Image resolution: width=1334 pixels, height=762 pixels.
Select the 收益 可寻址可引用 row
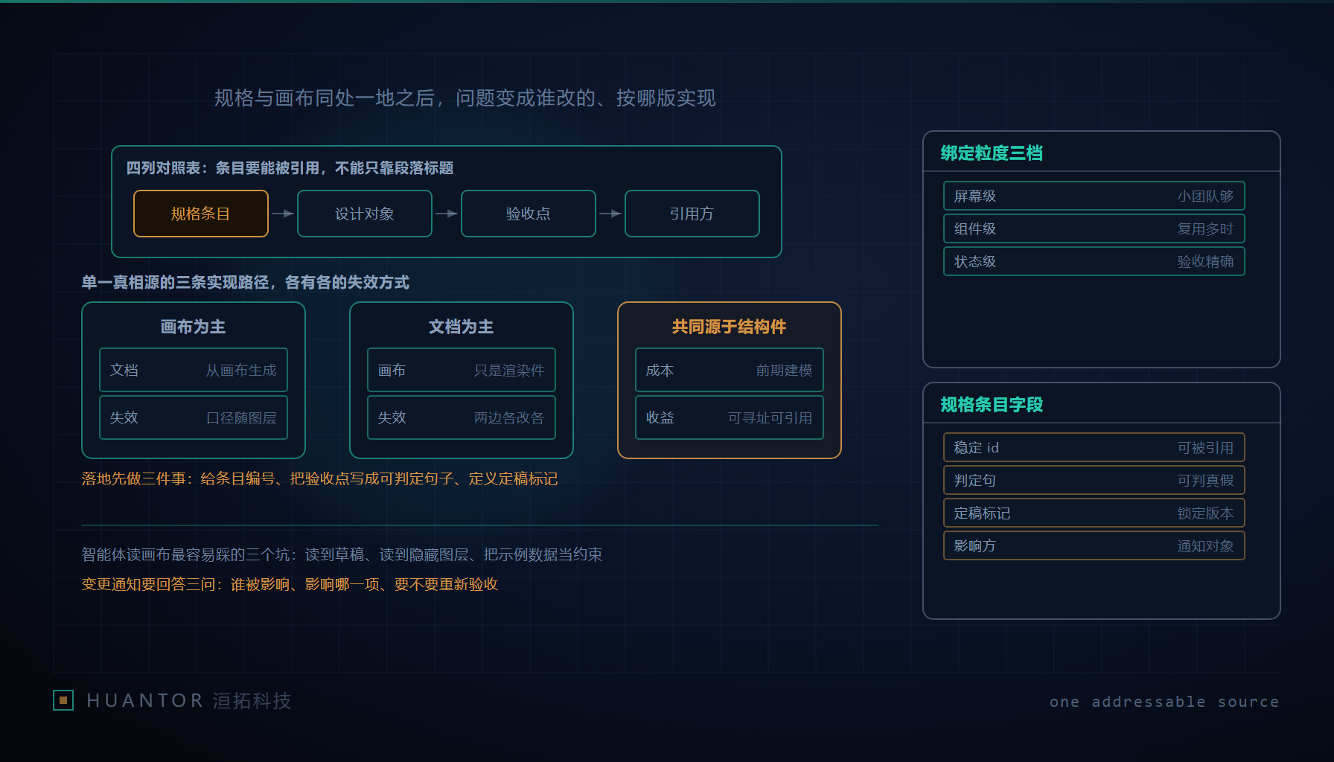(730, 417)
